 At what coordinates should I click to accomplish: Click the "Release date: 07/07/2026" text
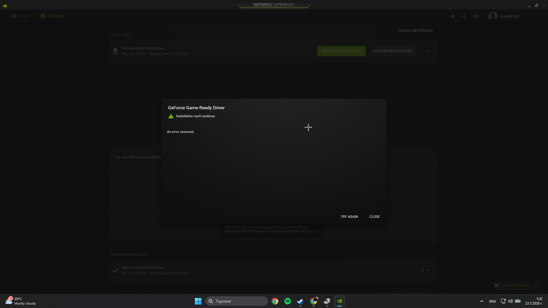(x=169, y=54)
